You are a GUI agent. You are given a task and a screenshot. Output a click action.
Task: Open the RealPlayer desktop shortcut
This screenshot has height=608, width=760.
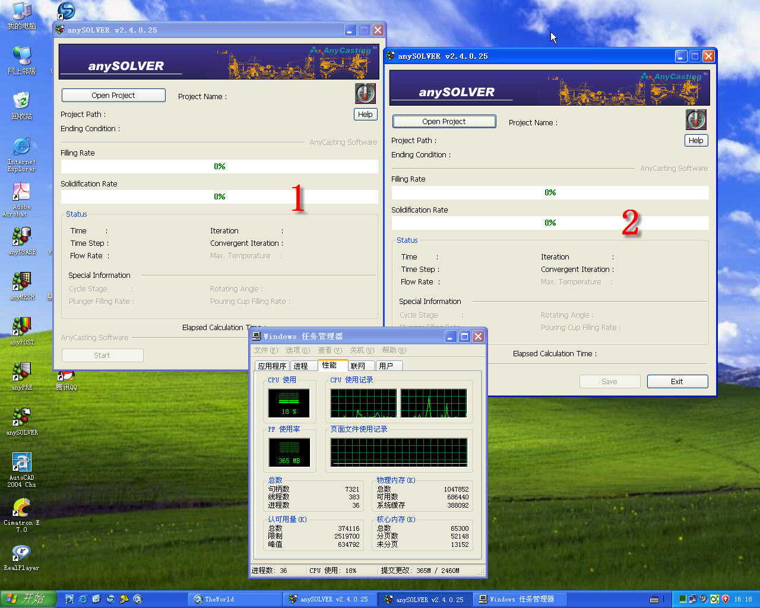click(x=22, y=557)
